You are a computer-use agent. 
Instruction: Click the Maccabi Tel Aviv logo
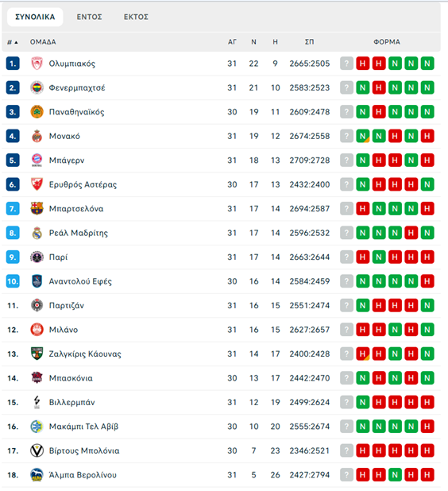(x=37, y=427)
